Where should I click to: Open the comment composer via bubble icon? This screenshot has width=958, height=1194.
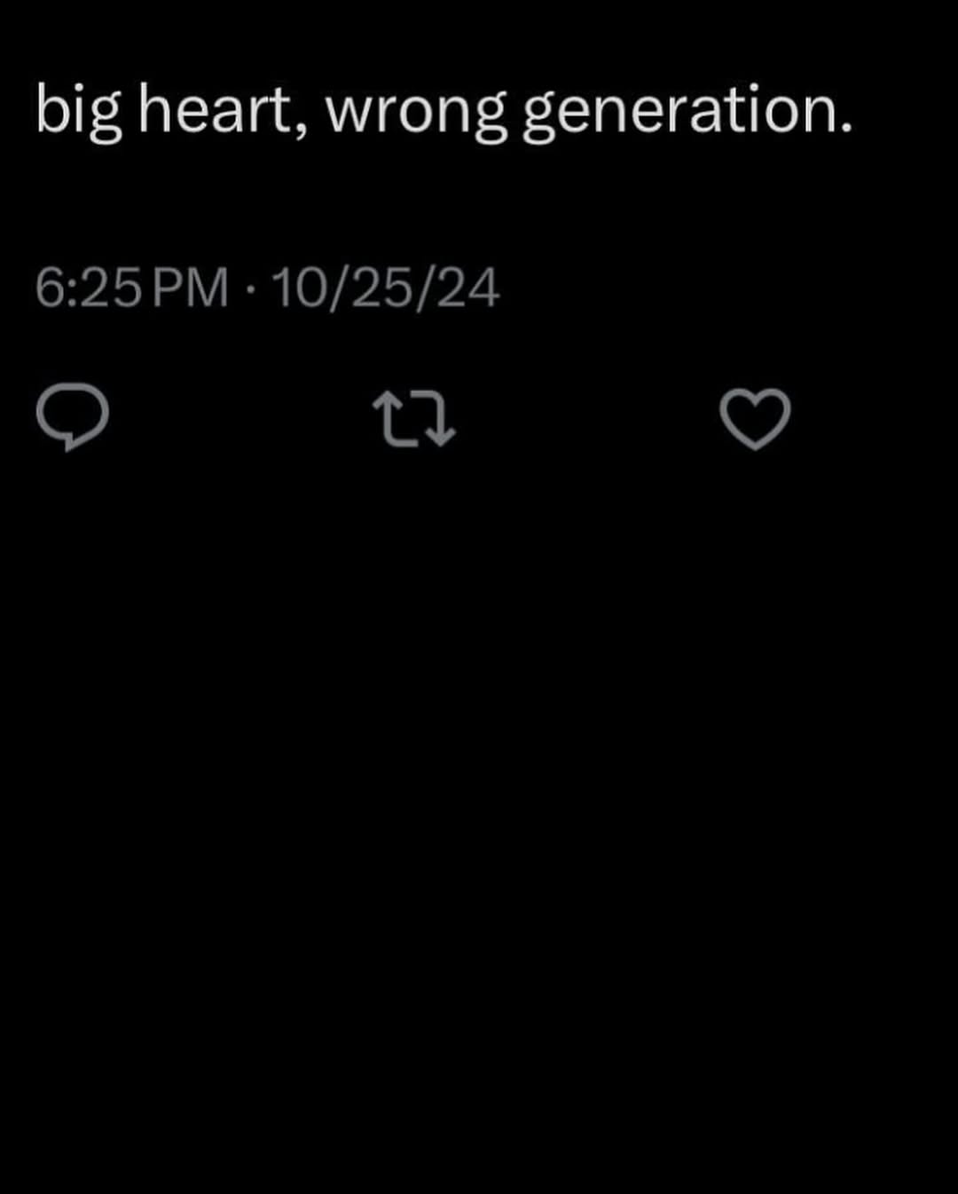73,419
